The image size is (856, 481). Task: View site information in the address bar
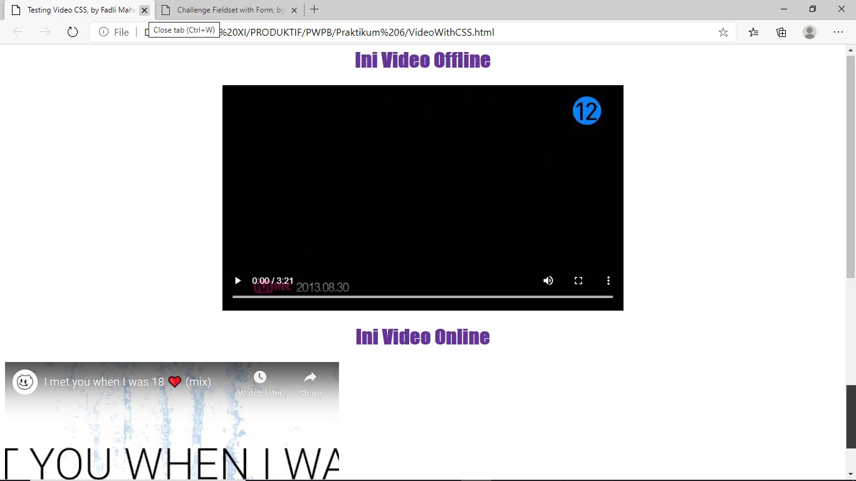(102, 32)
